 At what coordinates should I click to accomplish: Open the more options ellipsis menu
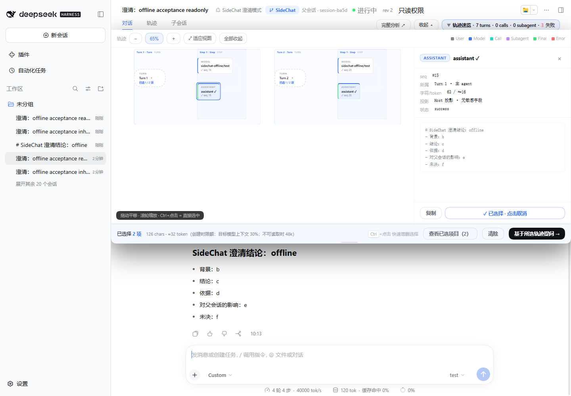tap(546, 10)
